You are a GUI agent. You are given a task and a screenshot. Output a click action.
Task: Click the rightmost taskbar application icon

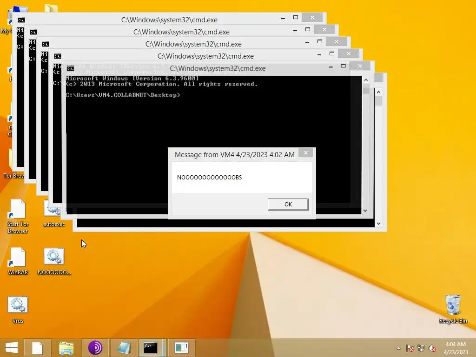[181, 348]
